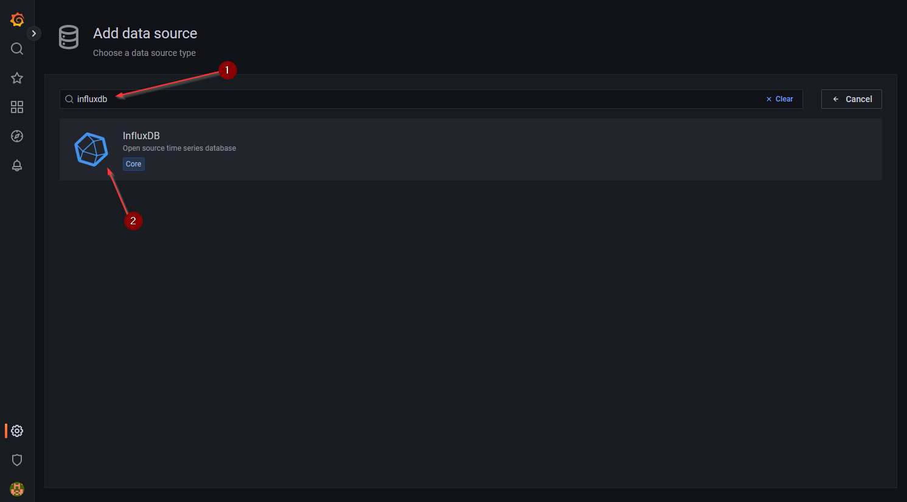Screen dimensions: 907x502
Task: Open Starred dashboards from the sidebar
Action: click(x=17, y=78)
